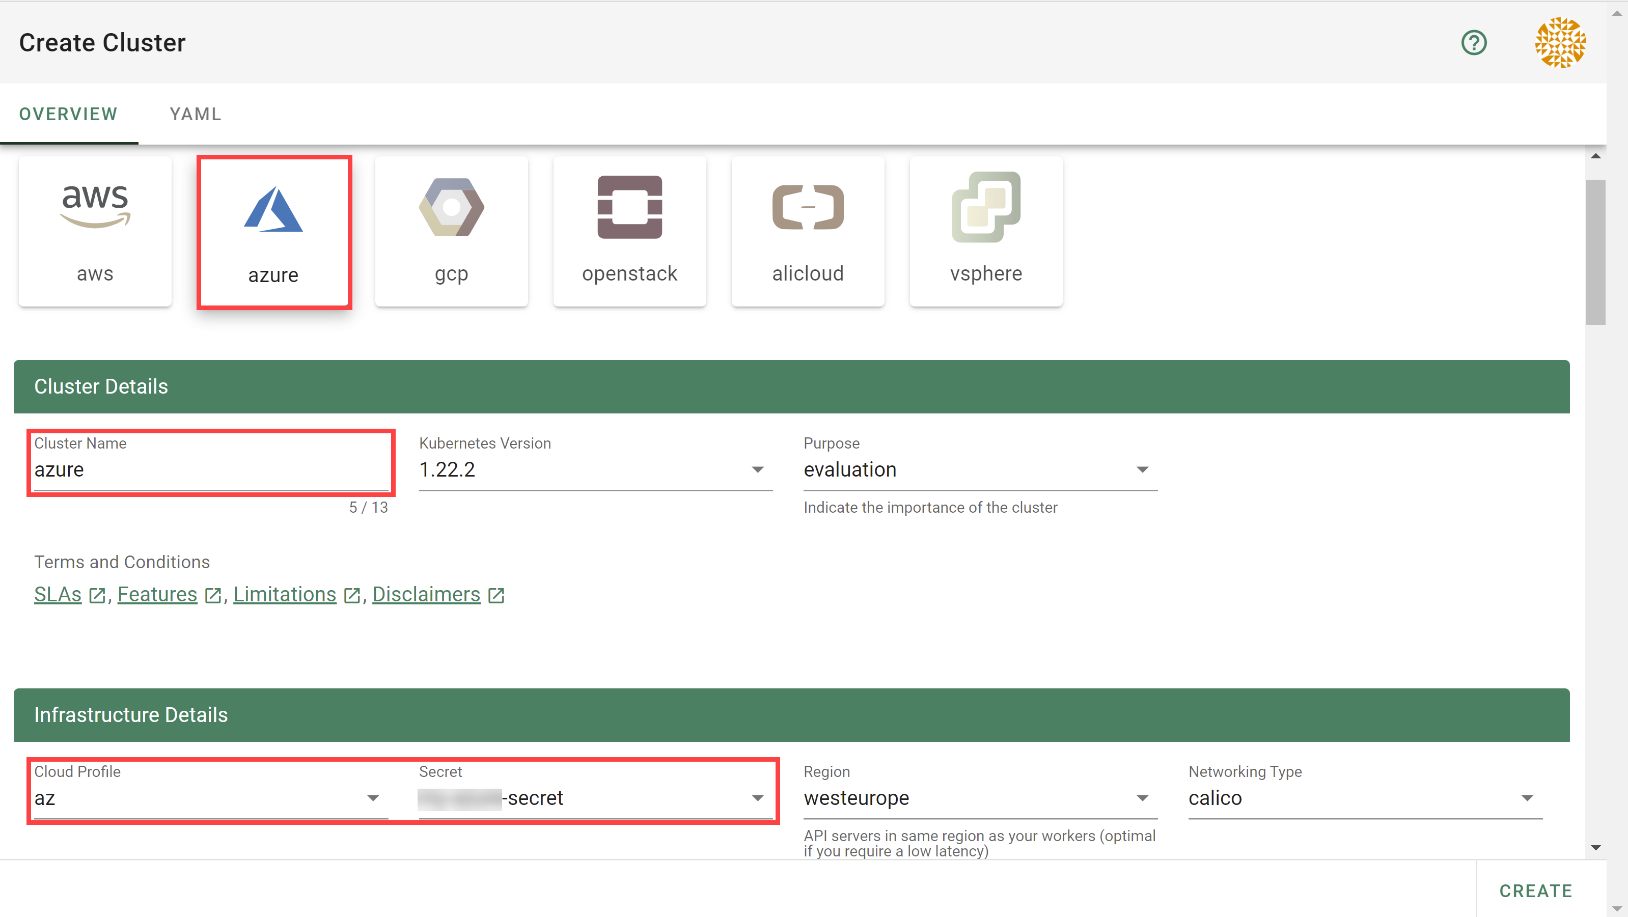This screenshot has height=917, width=1628.
Task: Choose the Azure infrastructure card
Action: click(x=273, y=232)
